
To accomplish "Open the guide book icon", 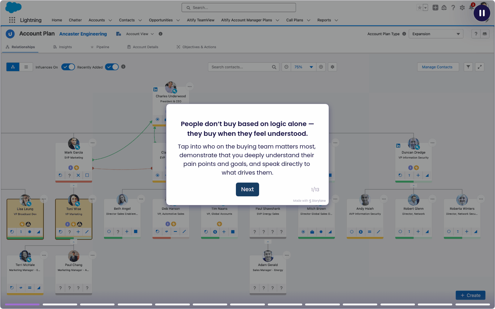I will point(485,34).
